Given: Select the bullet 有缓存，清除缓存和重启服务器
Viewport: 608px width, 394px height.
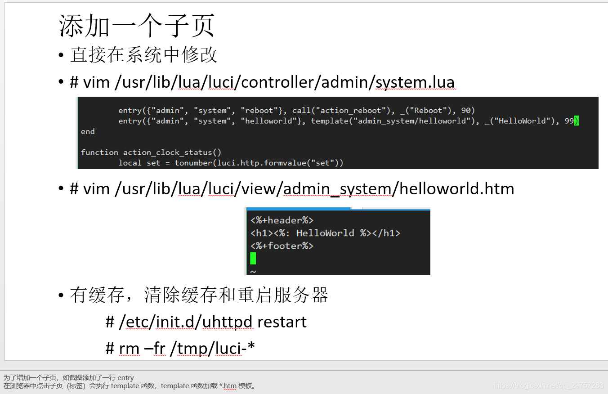Looking at the screenshot, I should [x=199, y=295].
